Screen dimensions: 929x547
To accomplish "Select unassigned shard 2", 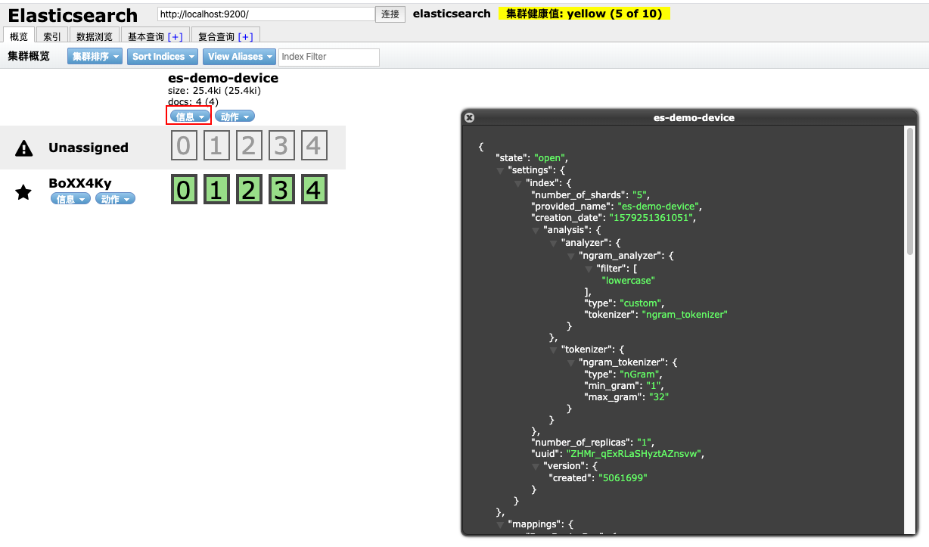I will 249,145.
